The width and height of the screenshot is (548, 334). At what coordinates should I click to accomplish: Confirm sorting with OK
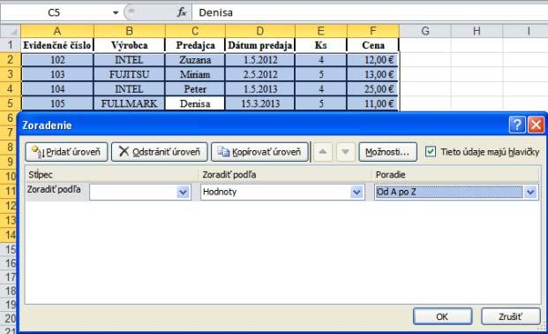(442, 316)
